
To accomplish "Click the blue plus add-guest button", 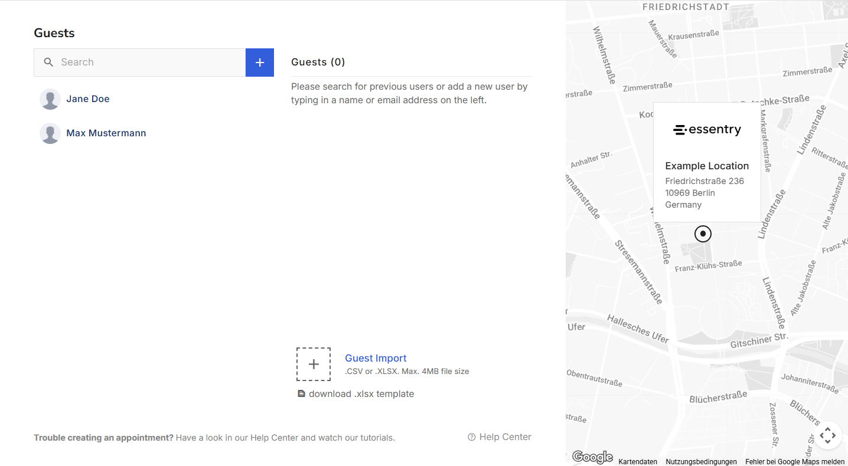I will point(260,63).
